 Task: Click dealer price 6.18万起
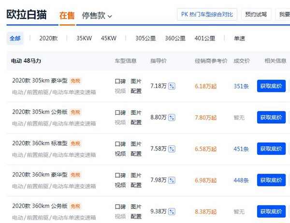206,86
